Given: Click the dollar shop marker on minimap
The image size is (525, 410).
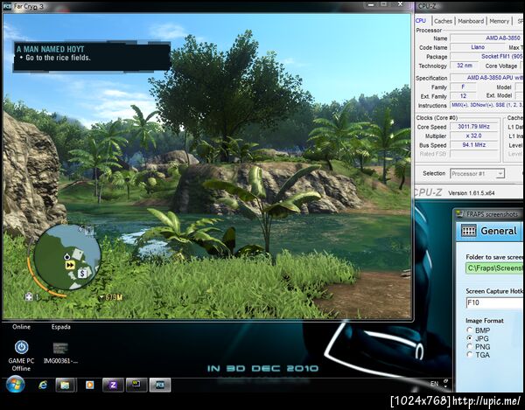Looking at the screenshot, I should [x=82, y=274].
